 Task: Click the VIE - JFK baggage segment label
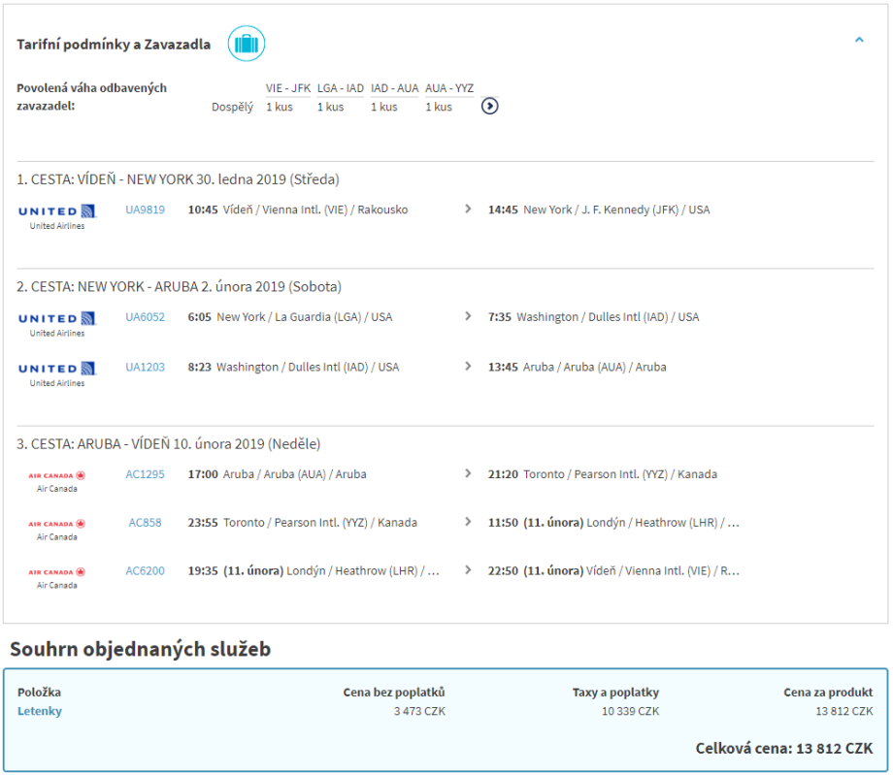click(288, 88)
